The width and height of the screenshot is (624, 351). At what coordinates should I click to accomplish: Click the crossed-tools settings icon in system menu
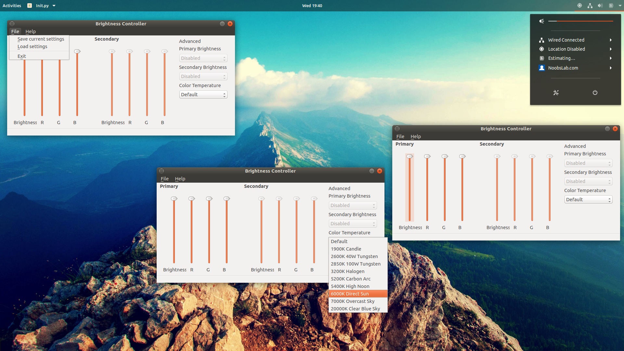[x=556, y=93]
